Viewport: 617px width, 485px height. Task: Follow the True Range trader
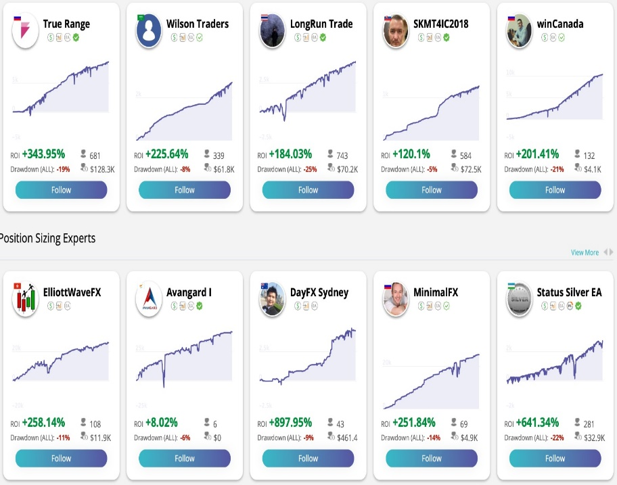(61, 190)
